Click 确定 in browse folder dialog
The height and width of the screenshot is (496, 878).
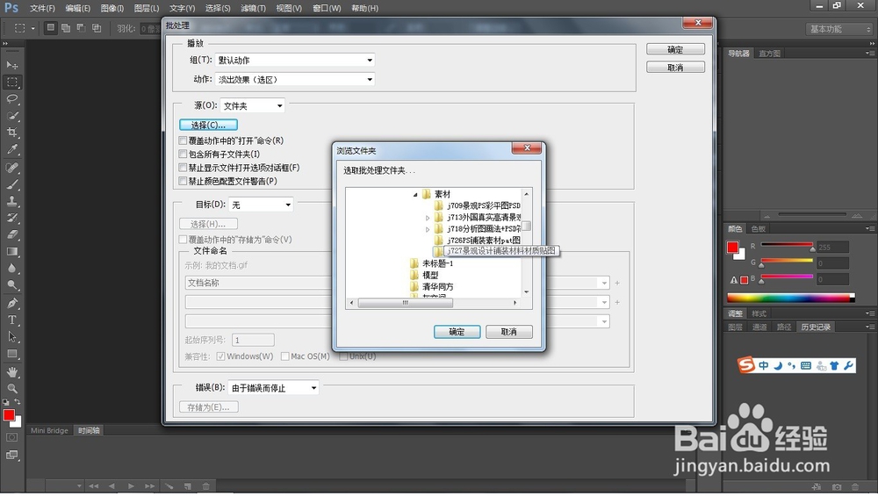457,332
